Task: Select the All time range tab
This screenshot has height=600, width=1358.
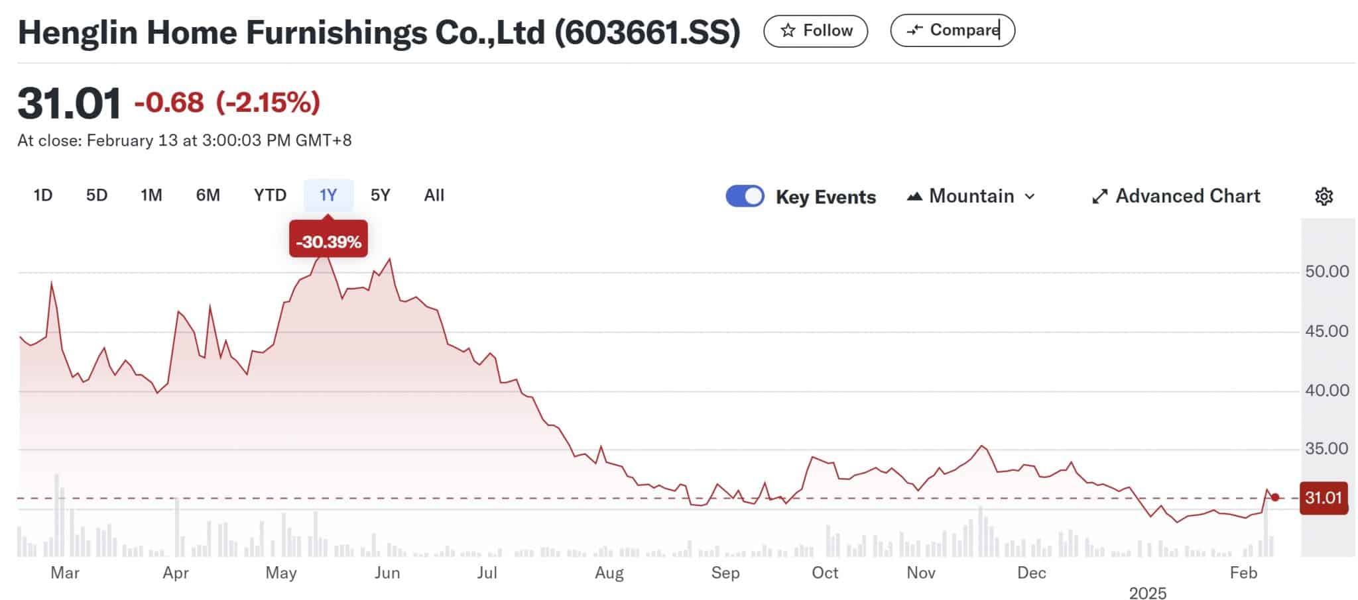Action: click(434, 195)
